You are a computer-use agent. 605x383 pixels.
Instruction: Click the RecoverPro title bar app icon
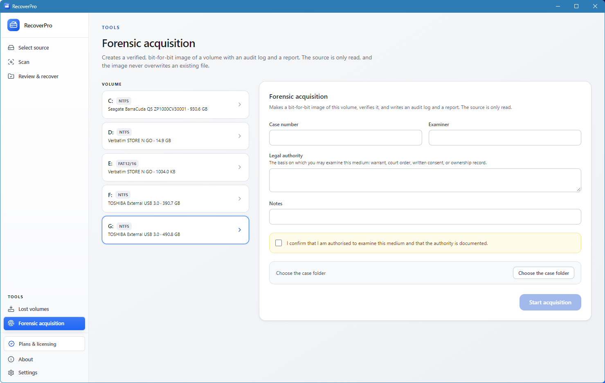[x=7, y=6]
